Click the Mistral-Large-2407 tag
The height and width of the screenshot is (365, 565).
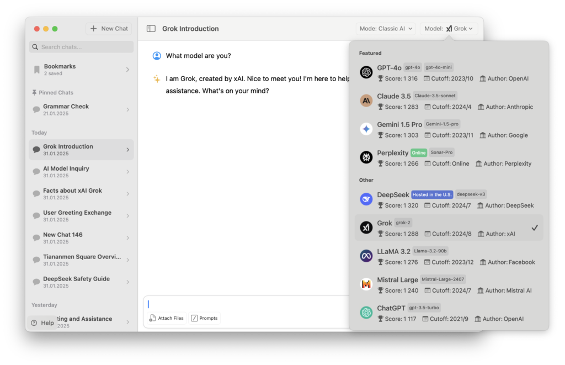tap(443, 279)
